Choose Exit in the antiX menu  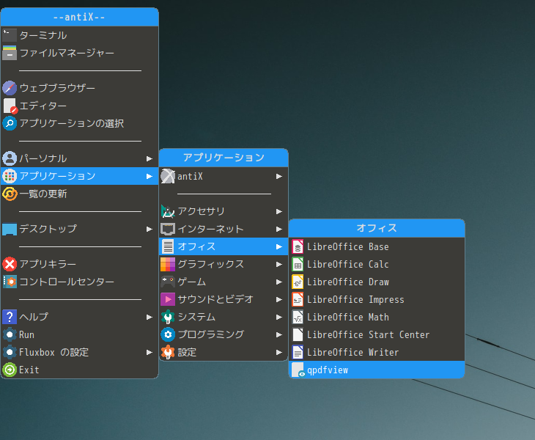point(79,370)
